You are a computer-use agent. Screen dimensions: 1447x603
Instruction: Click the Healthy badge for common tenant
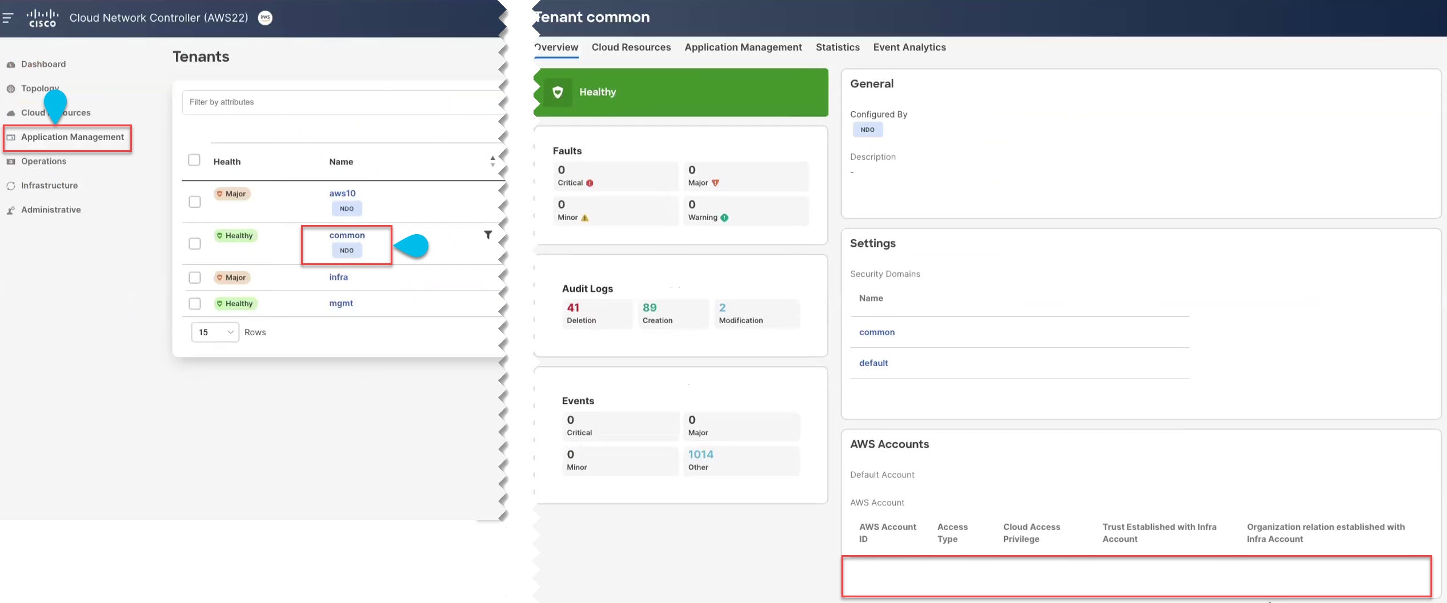click(x=235, y=235)
